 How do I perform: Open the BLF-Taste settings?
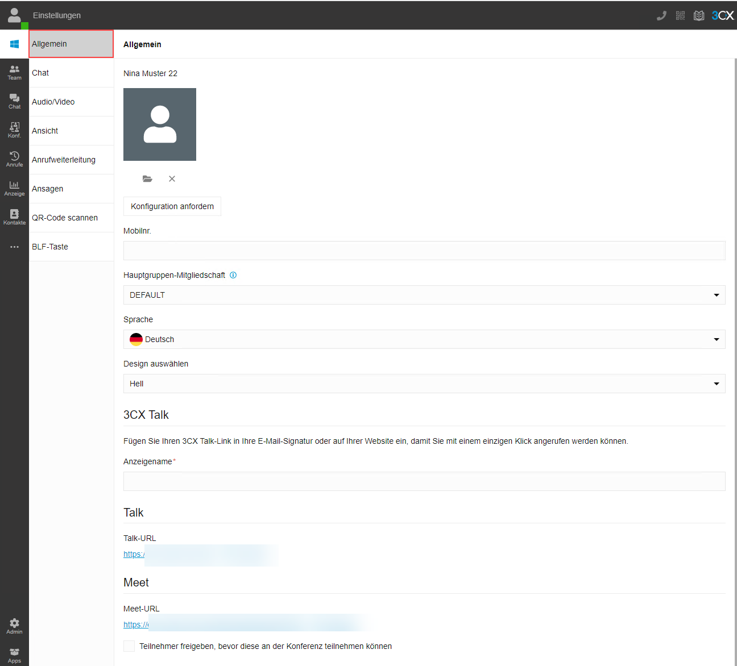(71, 247)
